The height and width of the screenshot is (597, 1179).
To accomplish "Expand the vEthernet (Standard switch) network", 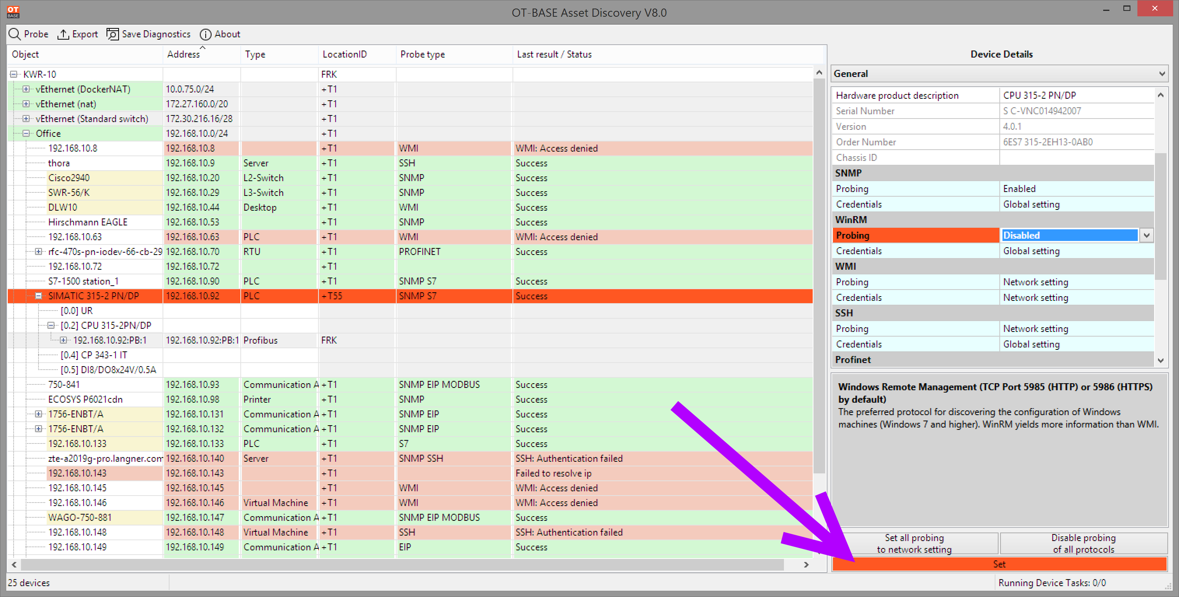I will pyautogui.click(x=26, y=119).
